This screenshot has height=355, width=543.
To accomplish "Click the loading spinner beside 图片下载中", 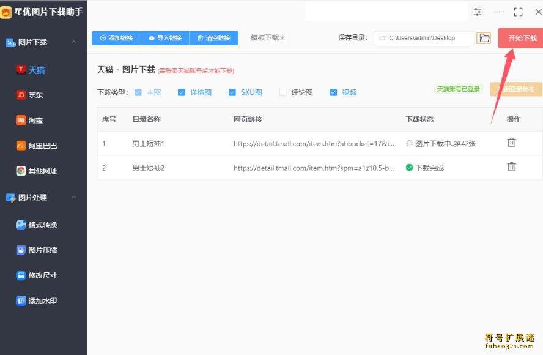I will click(x=409, y=143).
